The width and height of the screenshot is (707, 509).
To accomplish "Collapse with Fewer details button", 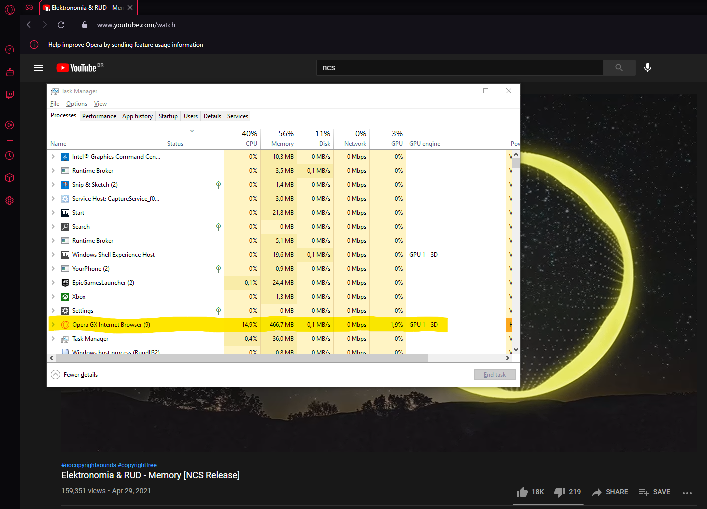I will (75, 375).
